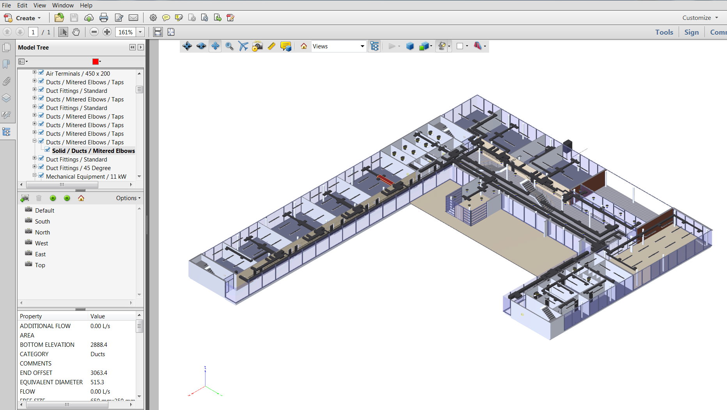Viewport: 727px width, 410px height.
Task: Open the Window menu
Action: click(63, 5)
